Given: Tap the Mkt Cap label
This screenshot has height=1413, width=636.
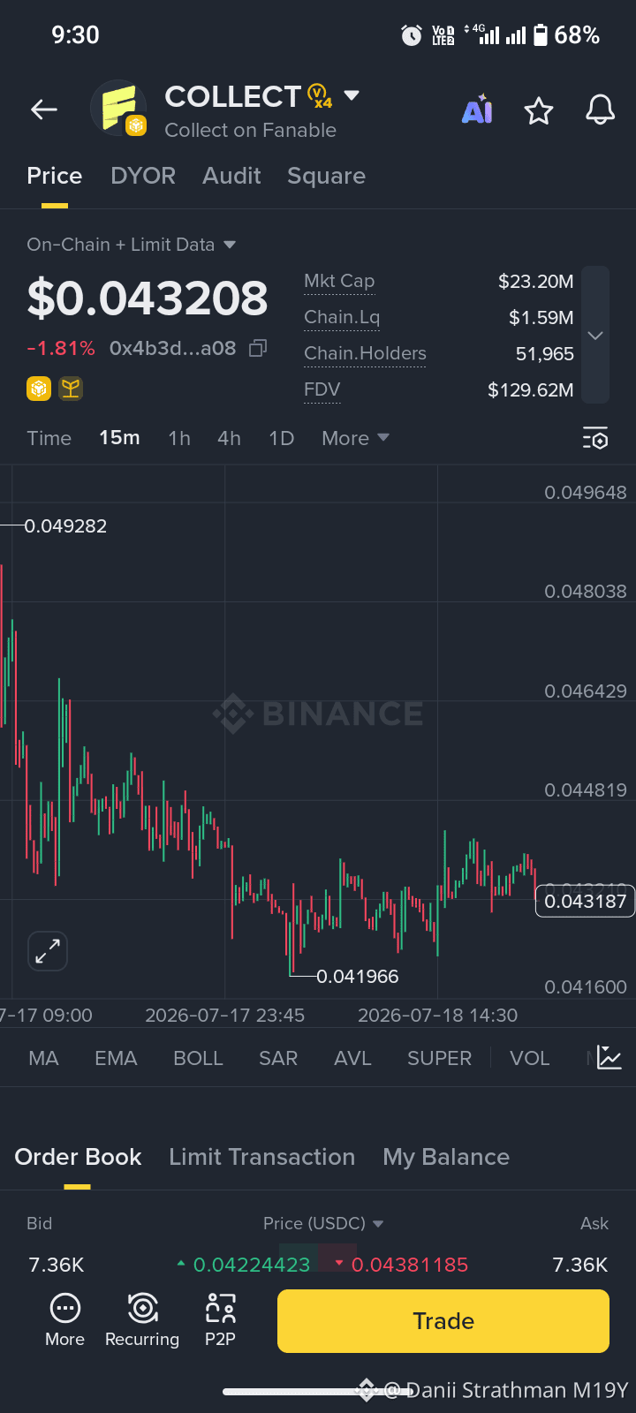Looking at the screenshot, I should (x=339, y=281).
